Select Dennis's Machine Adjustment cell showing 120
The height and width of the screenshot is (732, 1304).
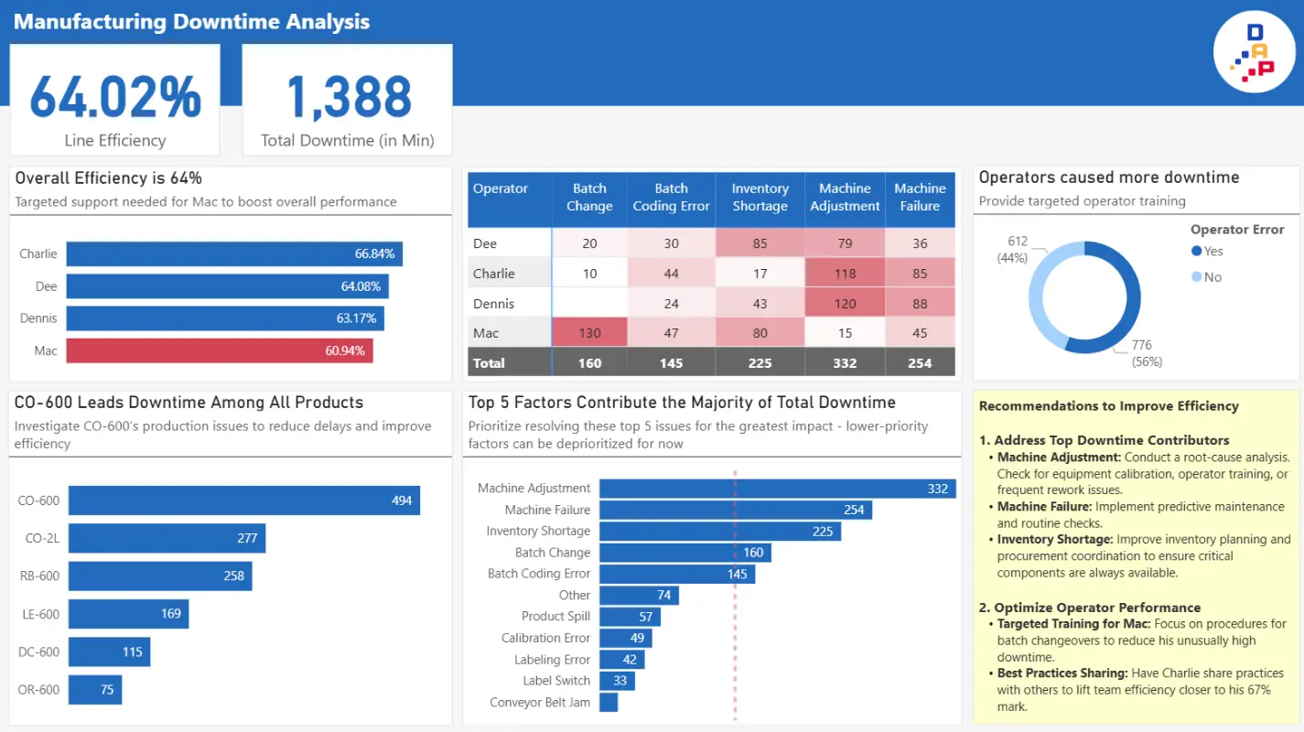[x=845, y=304]
